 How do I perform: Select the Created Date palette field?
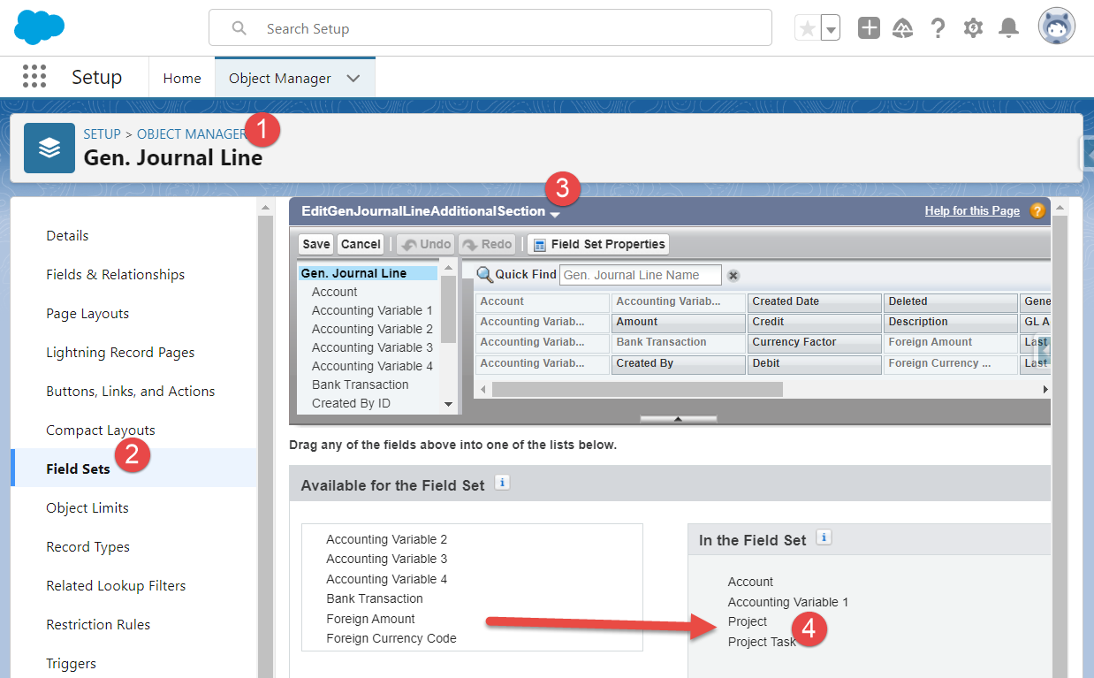[815, 301]
